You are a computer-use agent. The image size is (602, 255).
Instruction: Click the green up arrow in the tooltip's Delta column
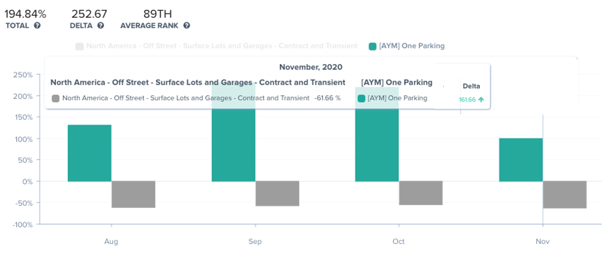(481, 100)
